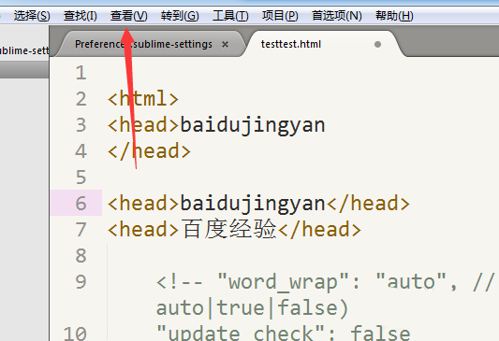Open the 首选项(N) menu
The height and width of the screenshot is (341, 499).
coord(337,16)
